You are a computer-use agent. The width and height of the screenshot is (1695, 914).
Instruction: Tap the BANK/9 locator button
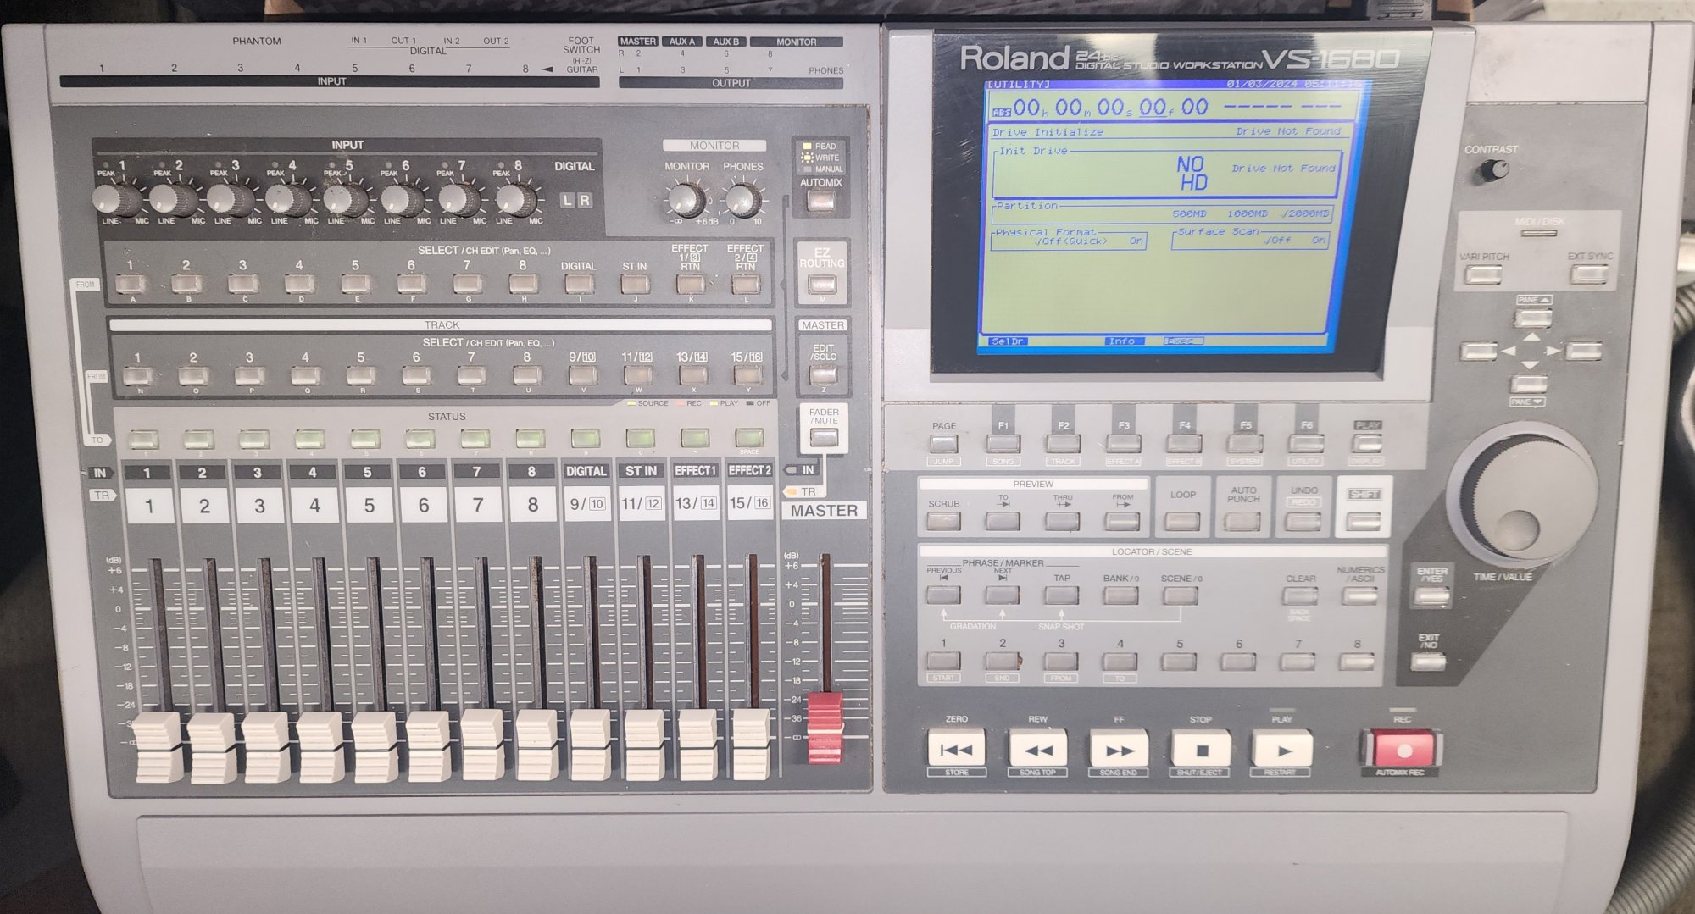coord(1120,595)
